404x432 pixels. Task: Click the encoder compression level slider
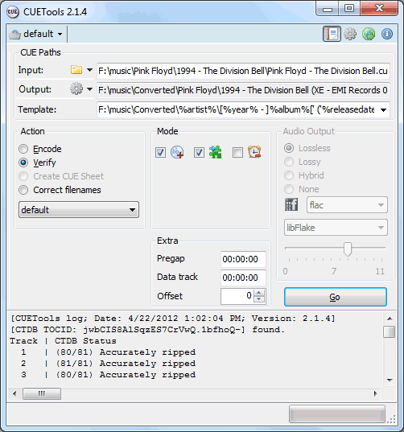click(335, 249)
